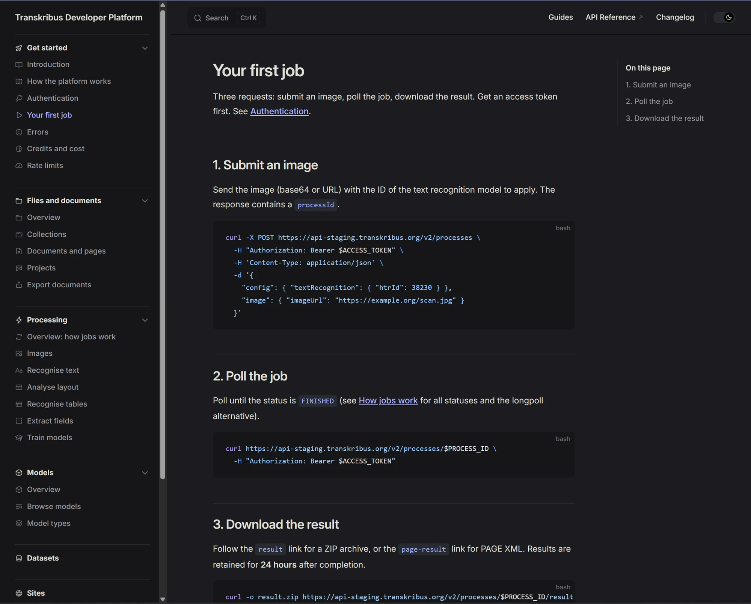751x604 pixels.
Task: Click the FINISHED status code
Action: tap(317, 401)
